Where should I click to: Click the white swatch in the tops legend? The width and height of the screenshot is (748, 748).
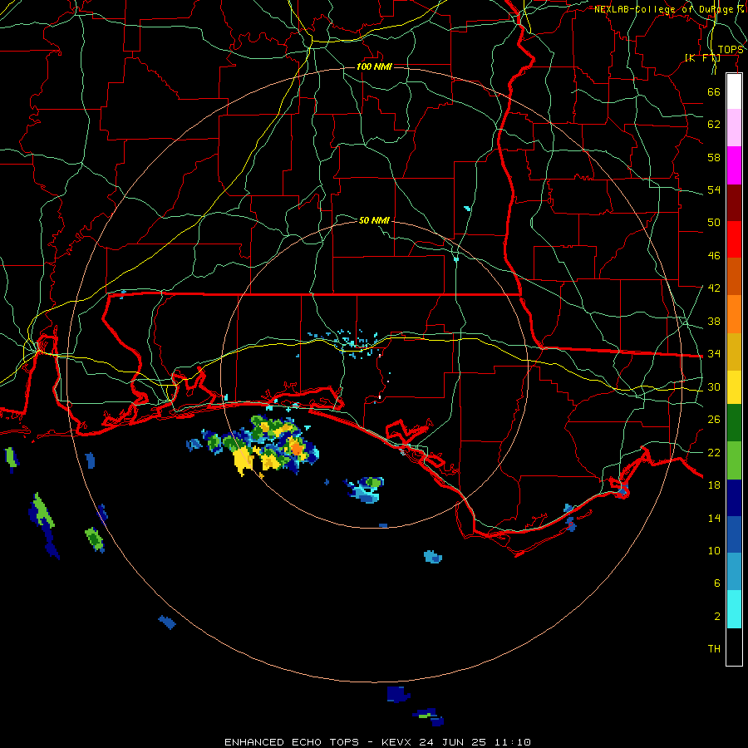(734, 91)
